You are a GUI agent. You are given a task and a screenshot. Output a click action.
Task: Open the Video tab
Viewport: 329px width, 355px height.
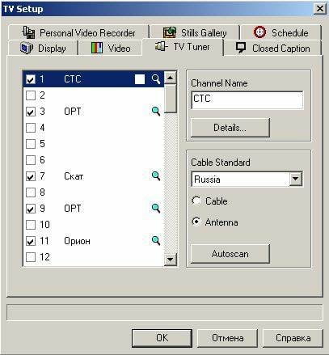point(111,49)
